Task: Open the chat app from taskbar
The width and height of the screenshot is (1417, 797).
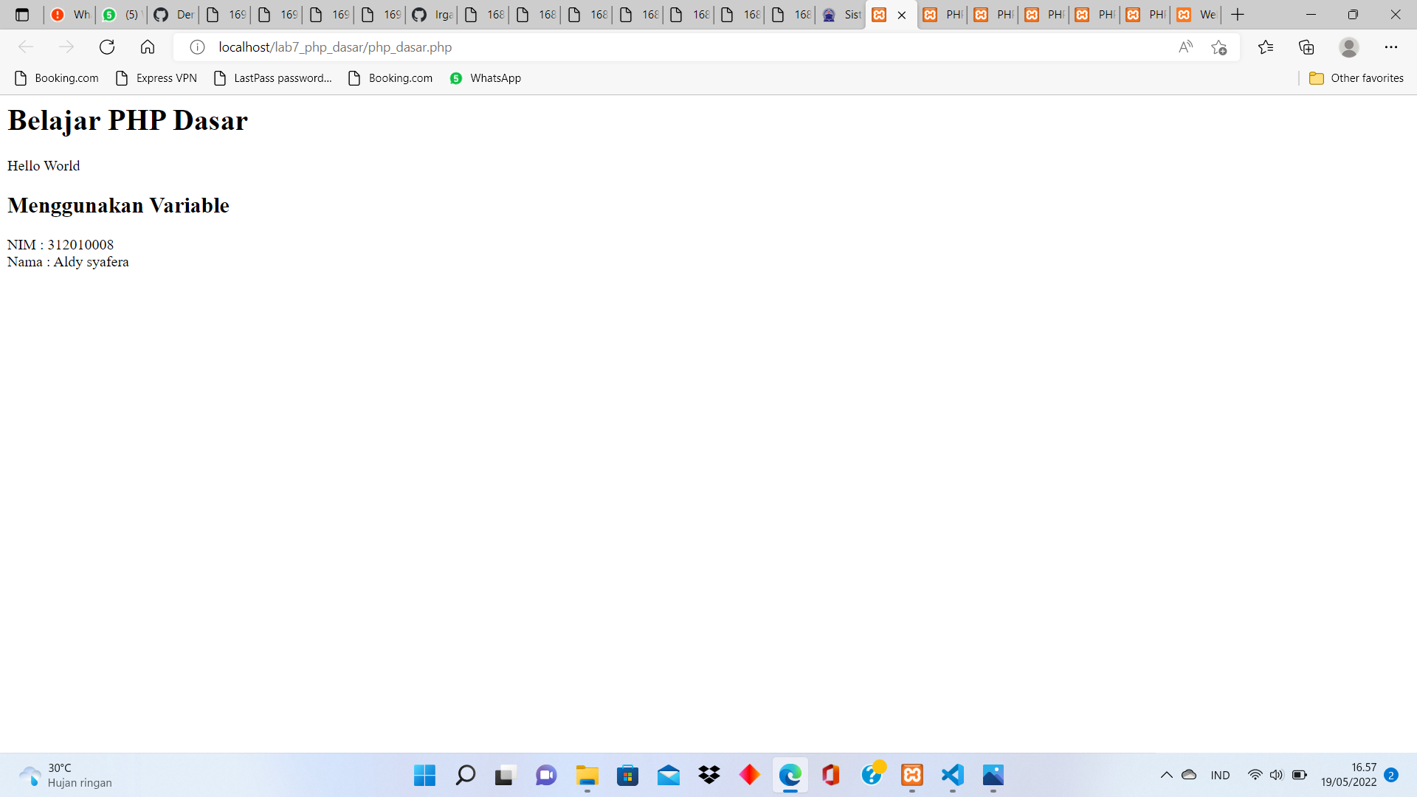Action: (546, 775)
